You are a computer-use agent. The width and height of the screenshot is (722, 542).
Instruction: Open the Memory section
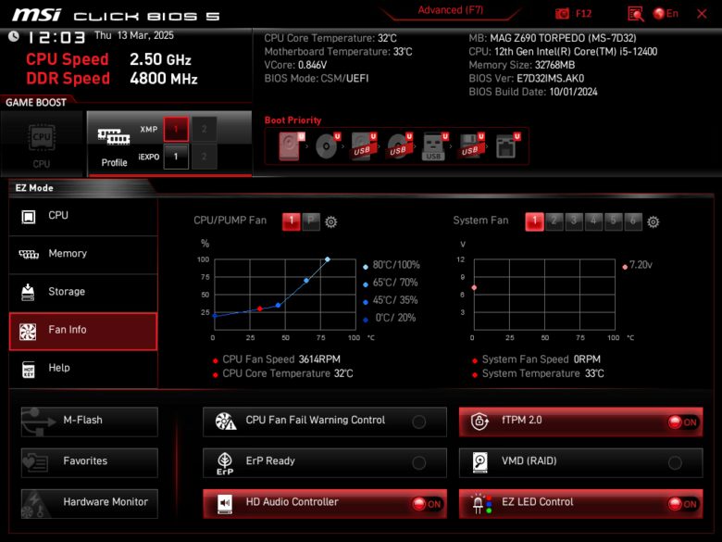tap(83, 255)
